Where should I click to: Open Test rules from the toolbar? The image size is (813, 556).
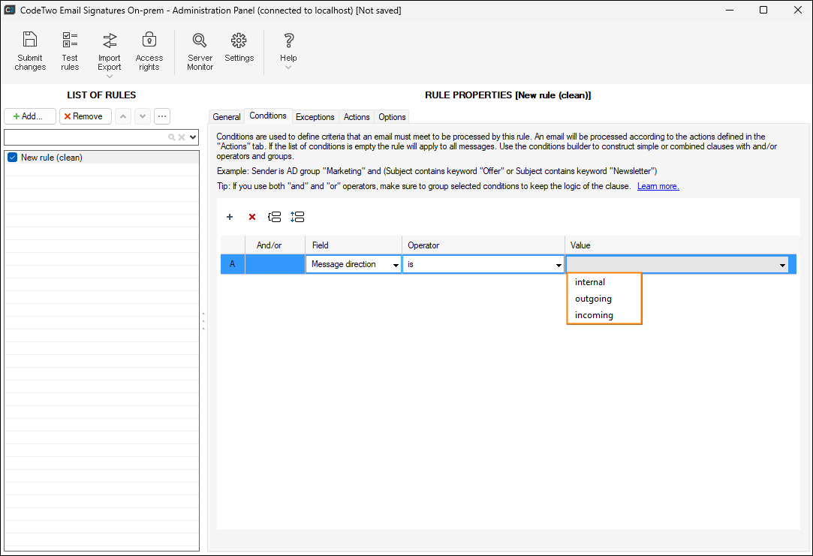70,41
